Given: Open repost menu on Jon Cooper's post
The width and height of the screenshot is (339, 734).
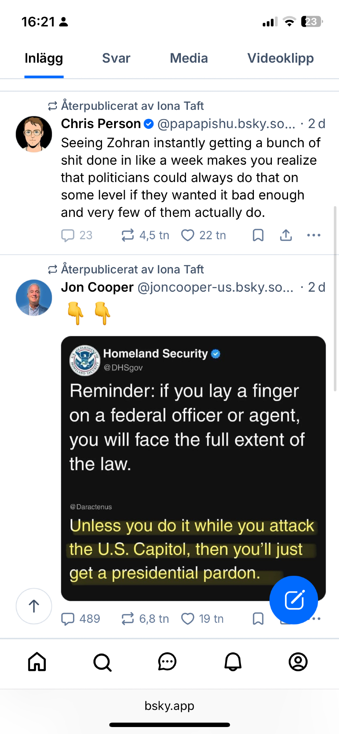Looking at the screenshot, I should pos(128,619).
